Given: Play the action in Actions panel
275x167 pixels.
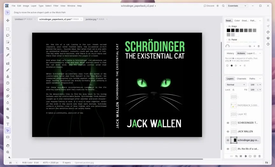Looking at the screenshot, I should (236, 66).
